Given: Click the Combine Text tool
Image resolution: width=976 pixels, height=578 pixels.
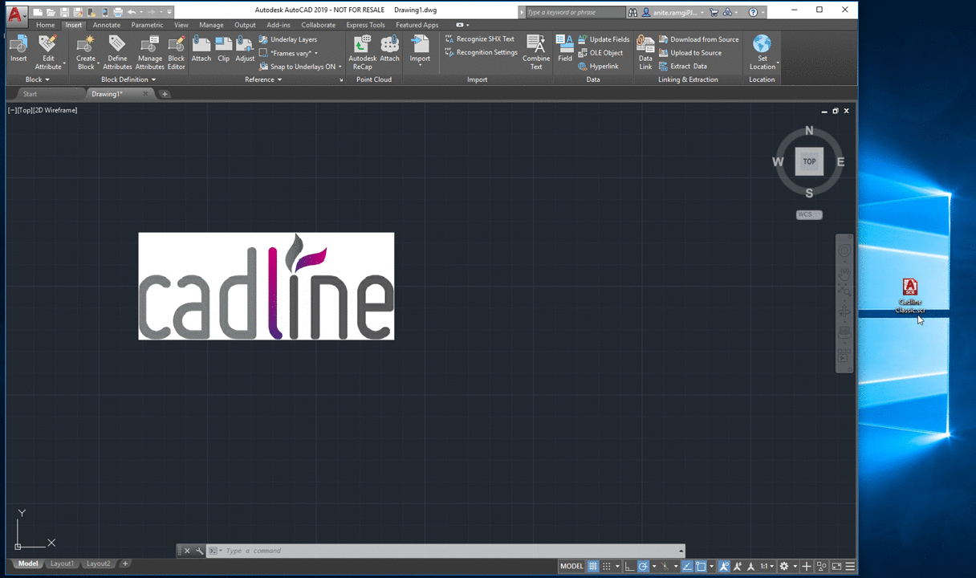Looking at the screenshot, I should 536,51.
